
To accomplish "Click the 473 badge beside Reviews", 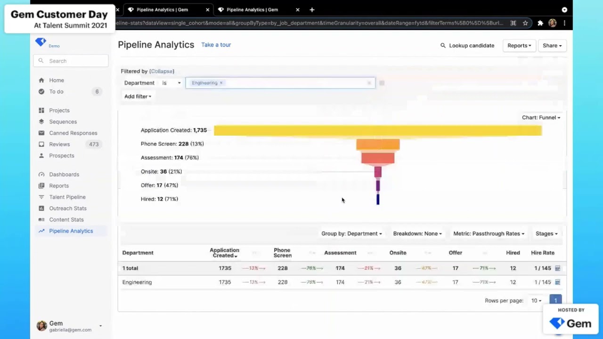I will (94, 144).
